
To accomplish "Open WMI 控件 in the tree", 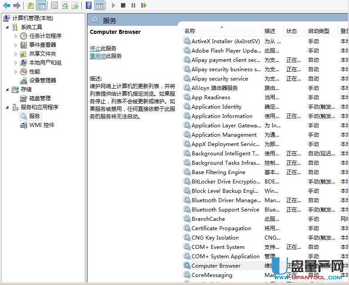I will [x=42, y=125].
